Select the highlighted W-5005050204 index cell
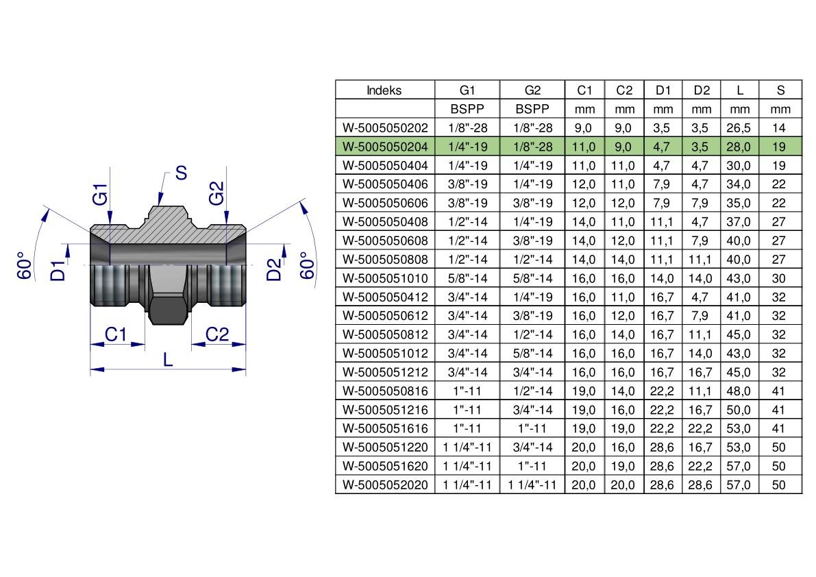 coord(384,146)
